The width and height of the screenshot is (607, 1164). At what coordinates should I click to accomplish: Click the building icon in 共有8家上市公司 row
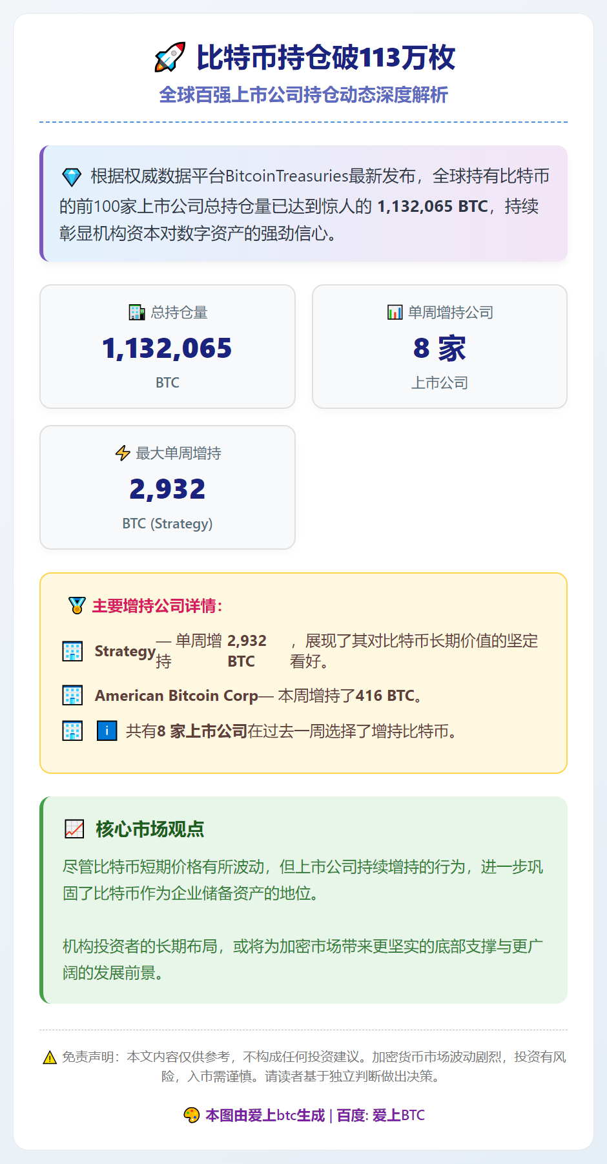click(72, 731)
